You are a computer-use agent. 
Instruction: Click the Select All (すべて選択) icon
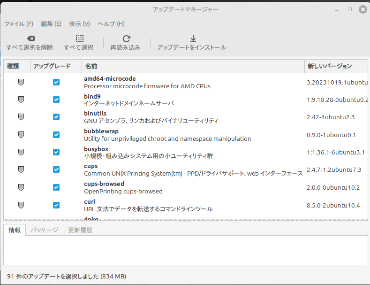(x=79, y=39)
